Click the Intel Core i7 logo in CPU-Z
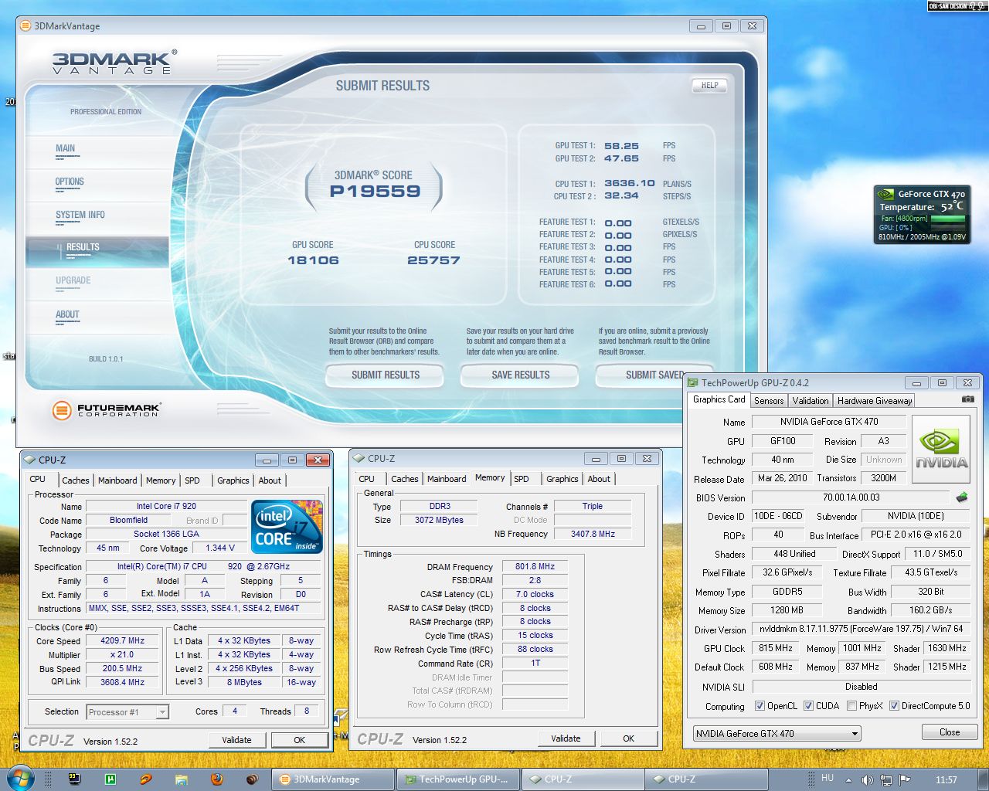The width and height of the screenshot is (989, 791). [x=287, y=526]
